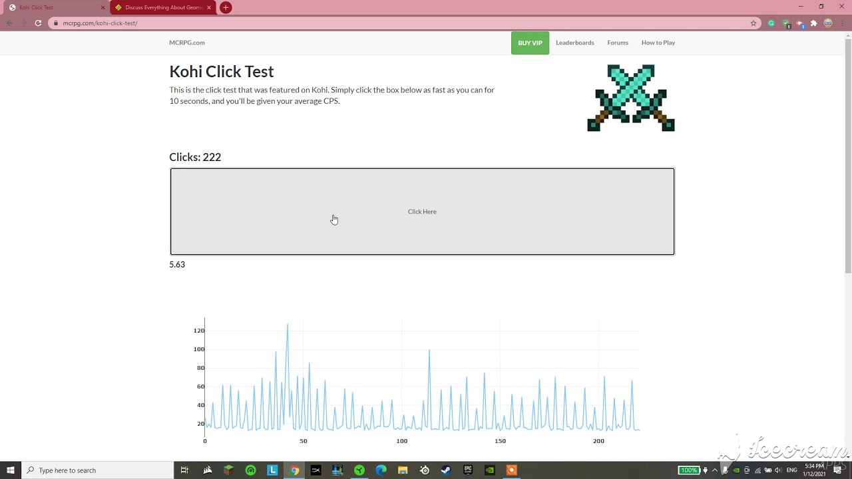Click the address bar URL field
This screenshot has width=852, height=479.
point(406,23)
